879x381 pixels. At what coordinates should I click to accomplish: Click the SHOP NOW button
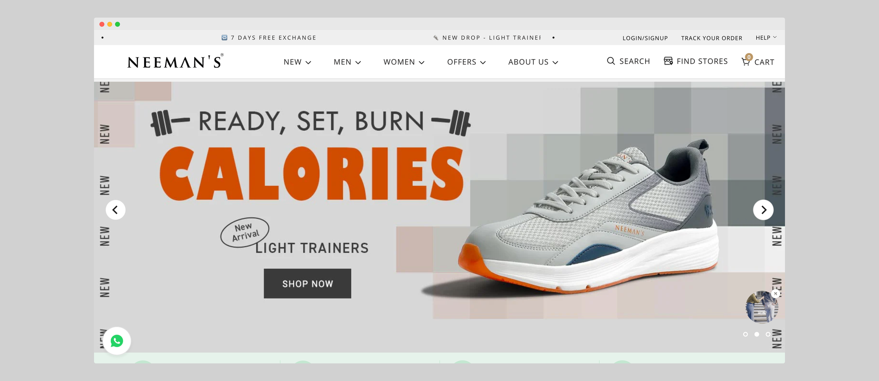tap(308, 284)
